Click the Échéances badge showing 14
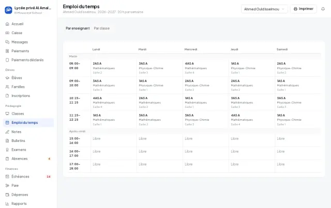The height and width of the screenshot is (208, 331). pos(49,177)
